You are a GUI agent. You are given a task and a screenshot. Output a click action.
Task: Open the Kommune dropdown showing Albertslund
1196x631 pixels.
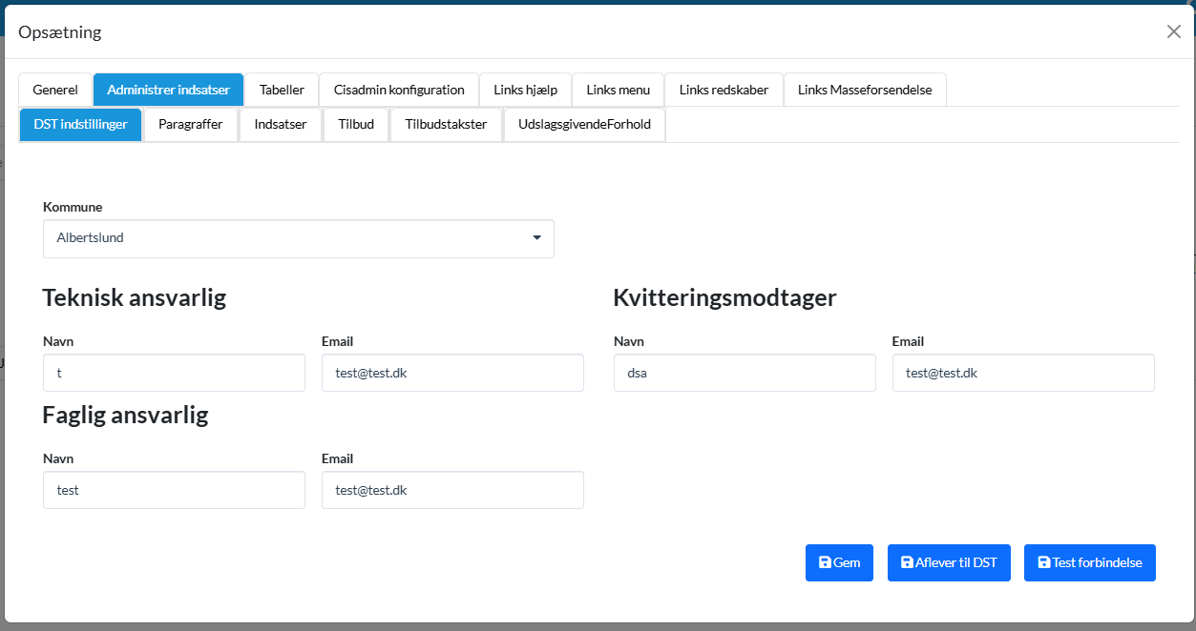click(x=298, y=238)
